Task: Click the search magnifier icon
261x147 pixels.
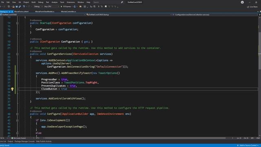Action: [x=122, y=2]
